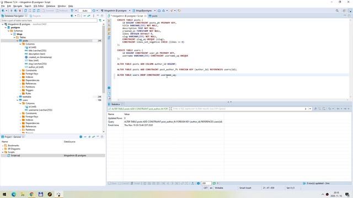Select the Indexes folder under posts
353x198 pixels.
click(x=29, y=77)
